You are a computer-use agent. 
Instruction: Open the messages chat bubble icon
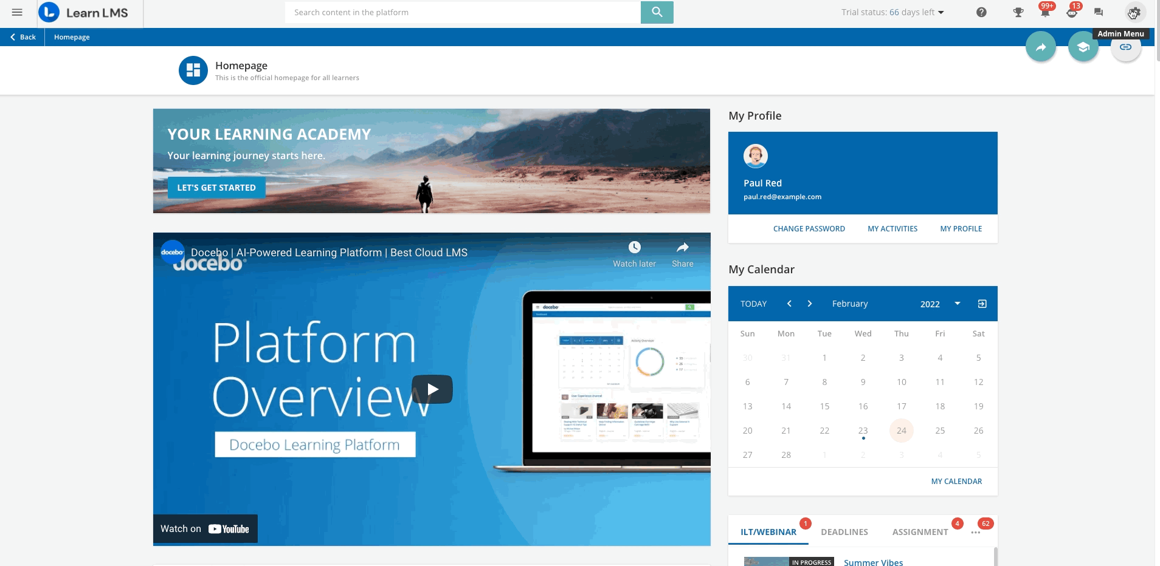pos(1098,12)
